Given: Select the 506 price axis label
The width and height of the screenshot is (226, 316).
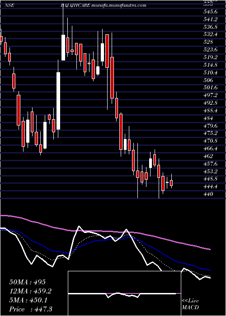Looking at the screenshot, I should pyautogui.click(x=208, y=80).
